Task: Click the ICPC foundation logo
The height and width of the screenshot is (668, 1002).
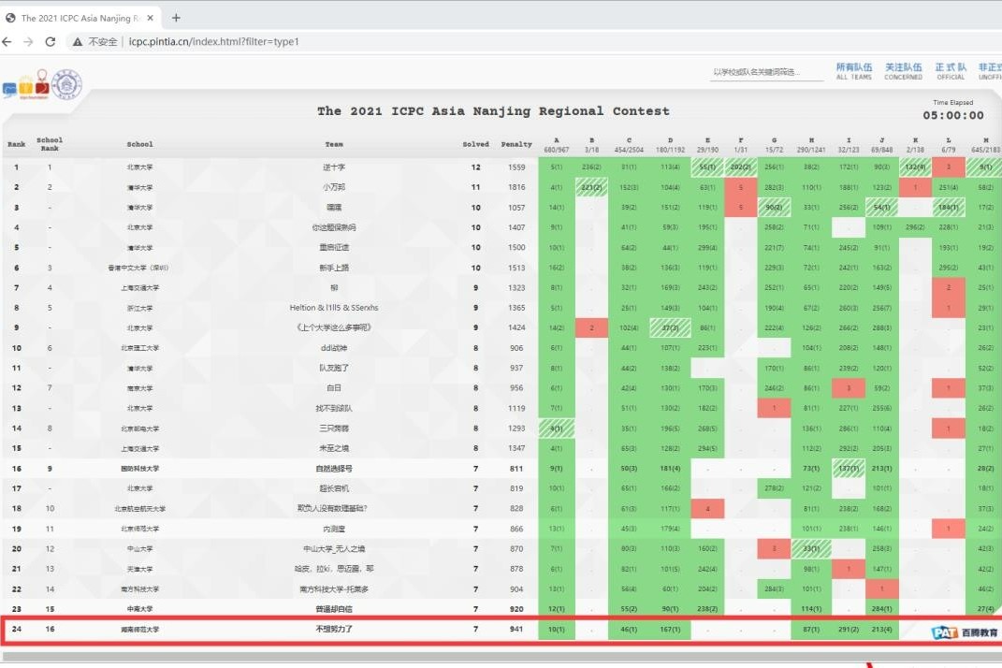Action: point(25,85)
